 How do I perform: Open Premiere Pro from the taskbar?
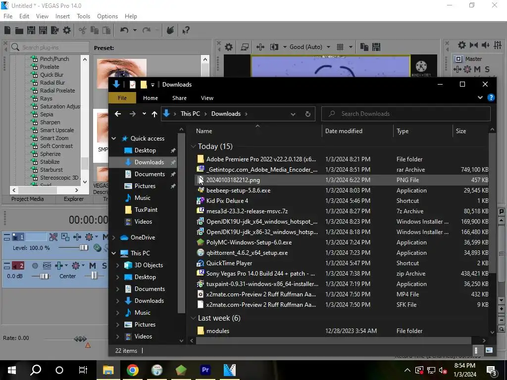point(205,370)
